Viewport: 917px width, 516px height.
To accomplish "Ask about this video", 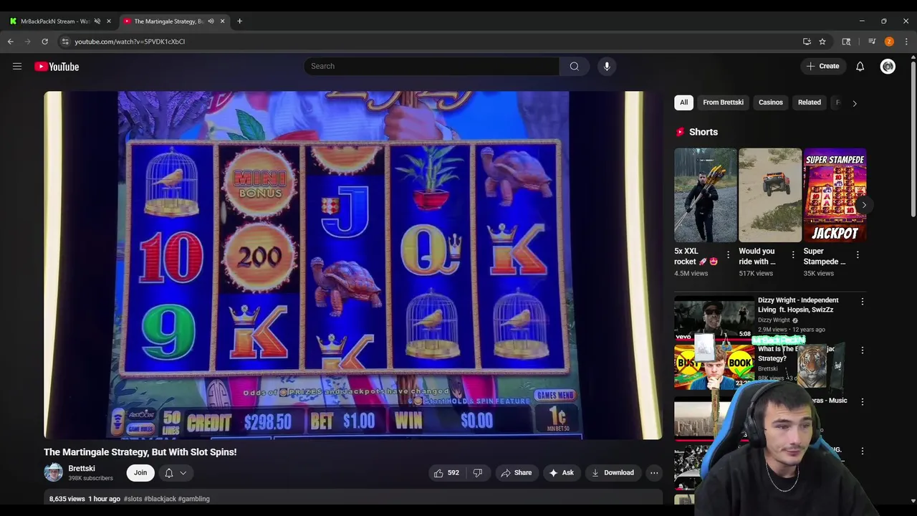I will (x=562, y=473).
